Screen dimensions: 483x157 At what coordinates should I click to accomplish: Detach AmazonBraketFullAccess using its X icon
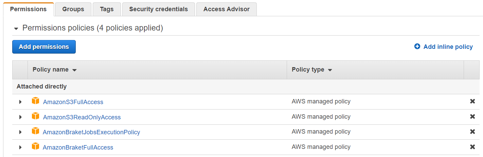[x=472, y=147]
